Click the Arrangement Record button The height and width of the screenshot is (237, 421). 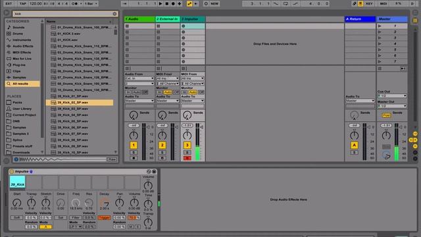pyautogui.click(x=173, y=4)
